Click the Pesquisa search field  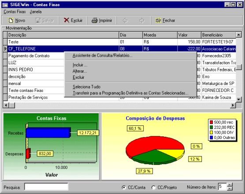tap(46, 187)
